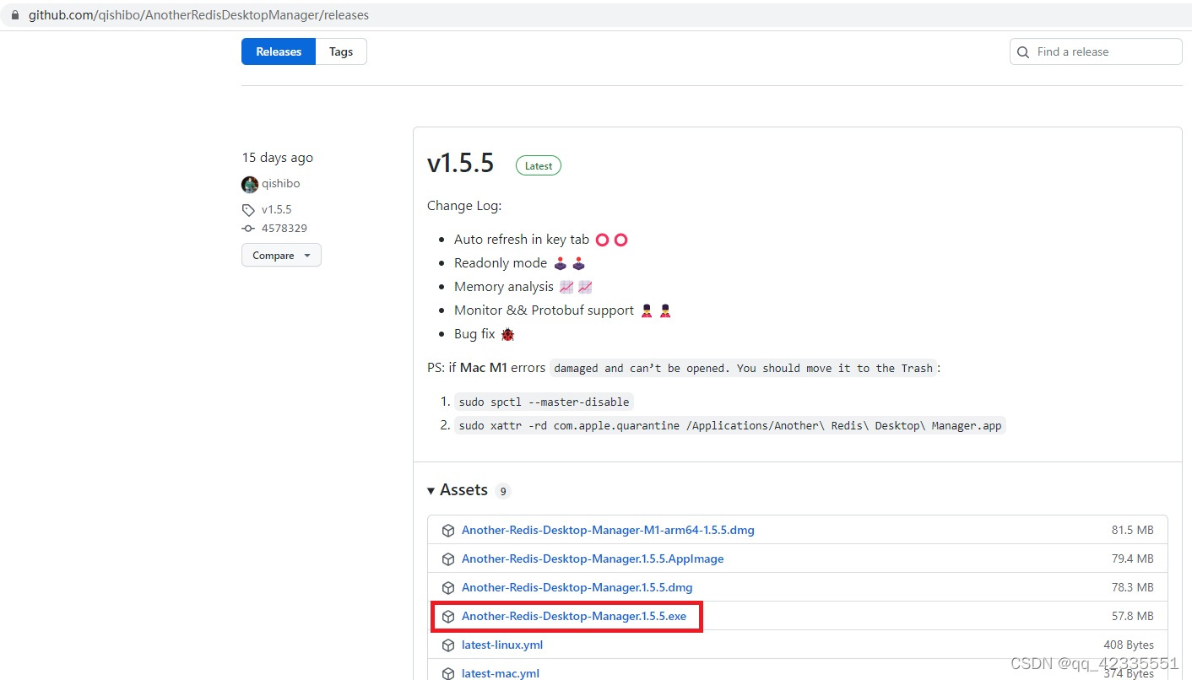Open the v1.5.5 release title
The height and width of the screenshot is (680, 1192).
(x=460, y=163)
